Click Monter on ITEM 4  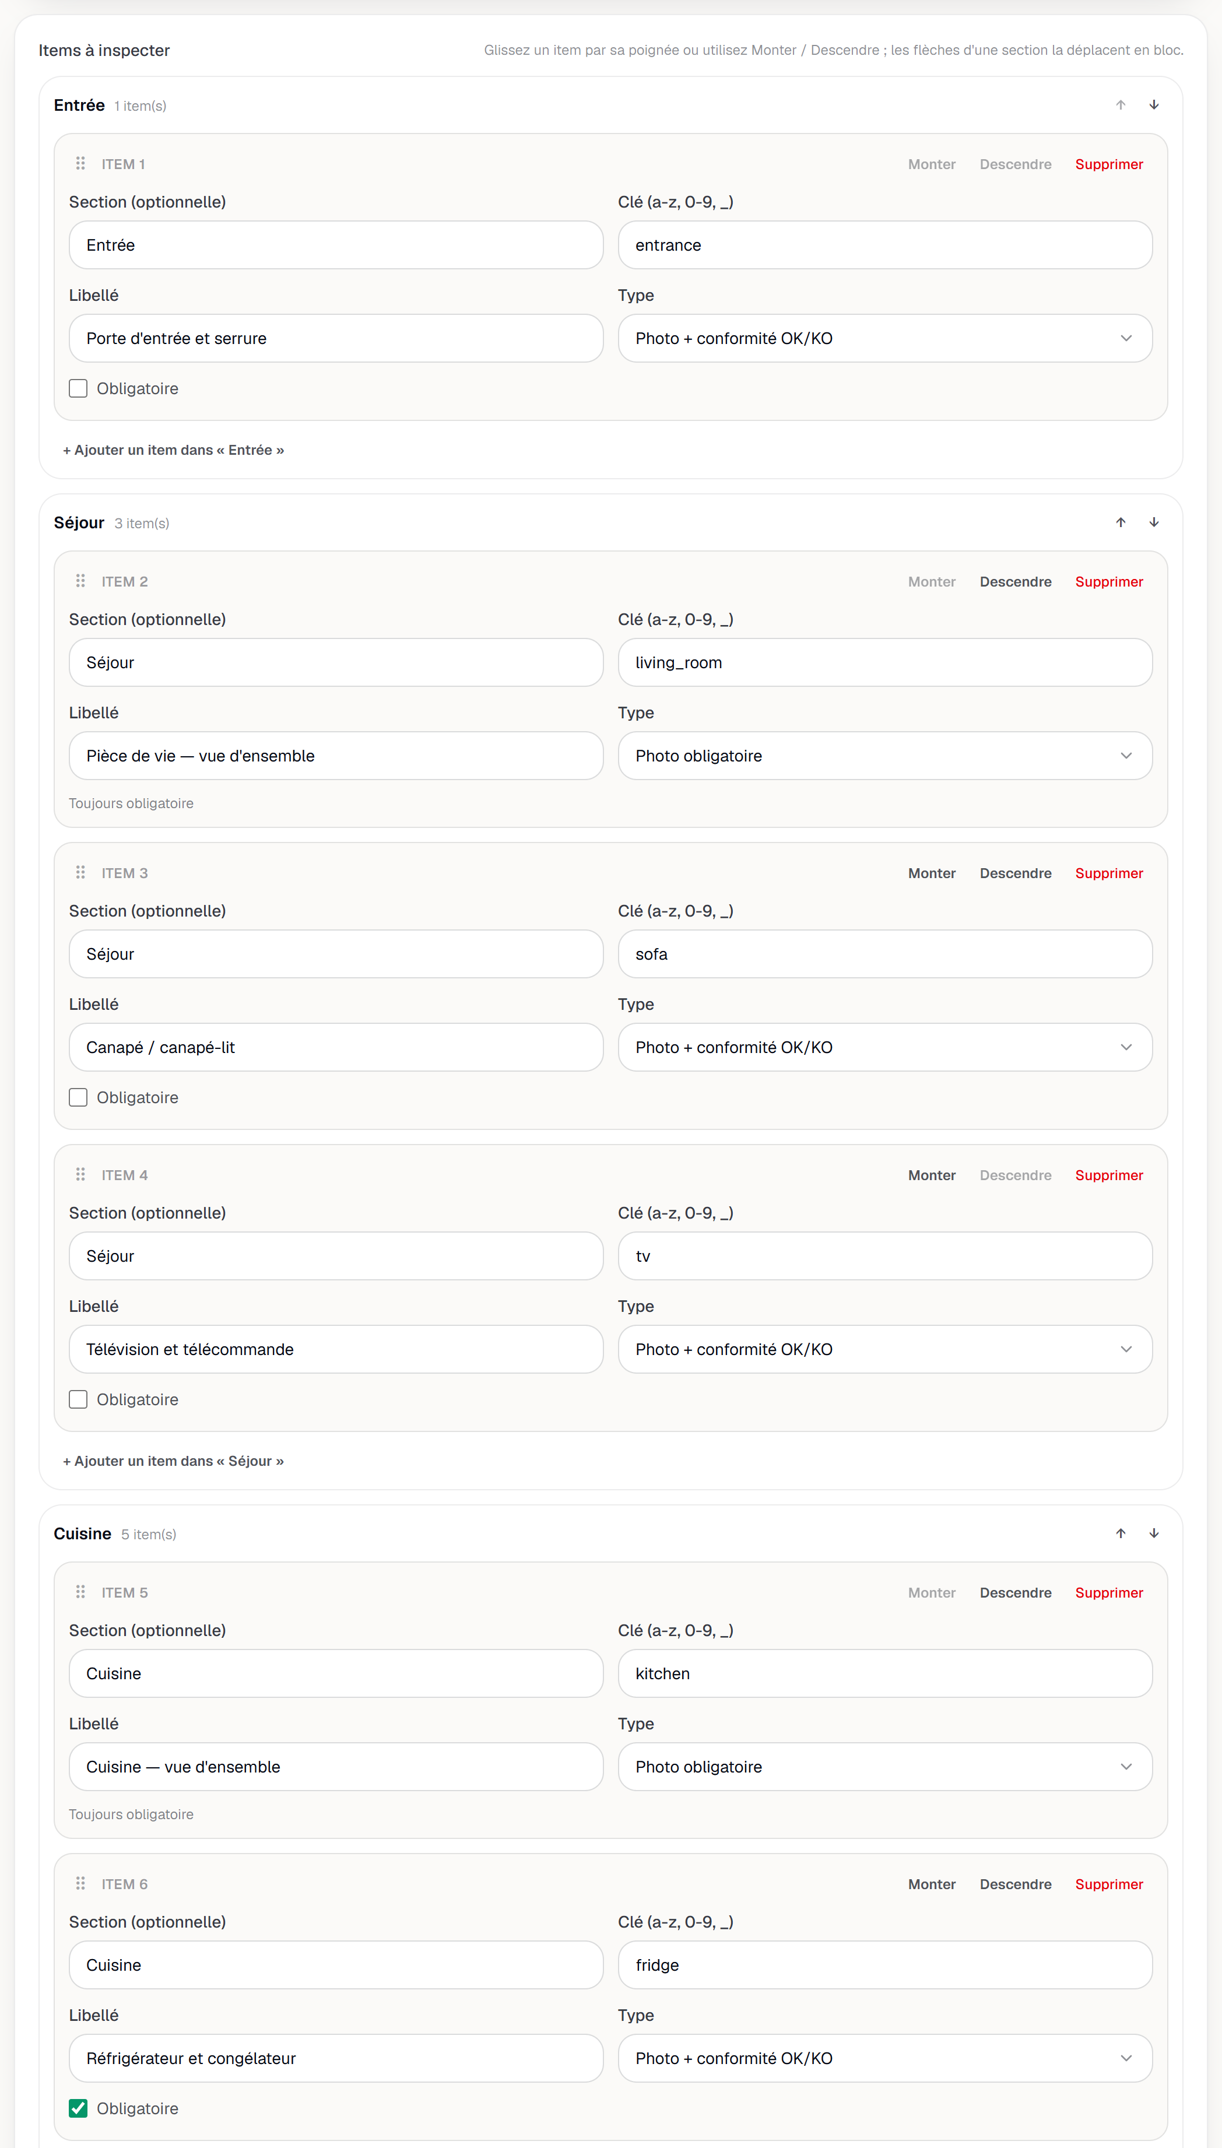(932, 1174)
